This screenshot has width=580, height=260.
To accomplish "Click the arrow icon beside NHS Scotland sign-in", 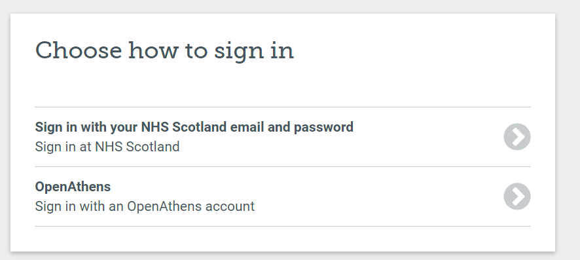I will (x=517, y=136).
